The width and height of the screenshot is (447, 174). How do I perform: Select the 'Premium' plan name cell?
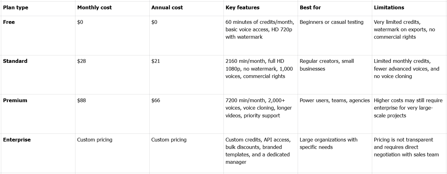pos(15,100)
